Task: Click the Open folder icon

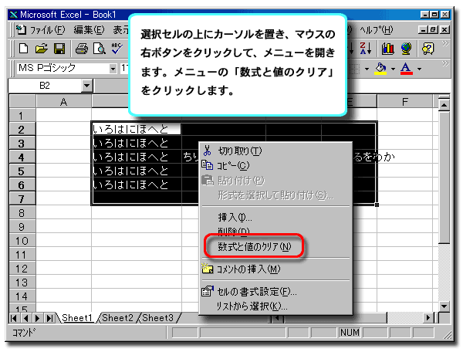Action: tap(42, 49)
